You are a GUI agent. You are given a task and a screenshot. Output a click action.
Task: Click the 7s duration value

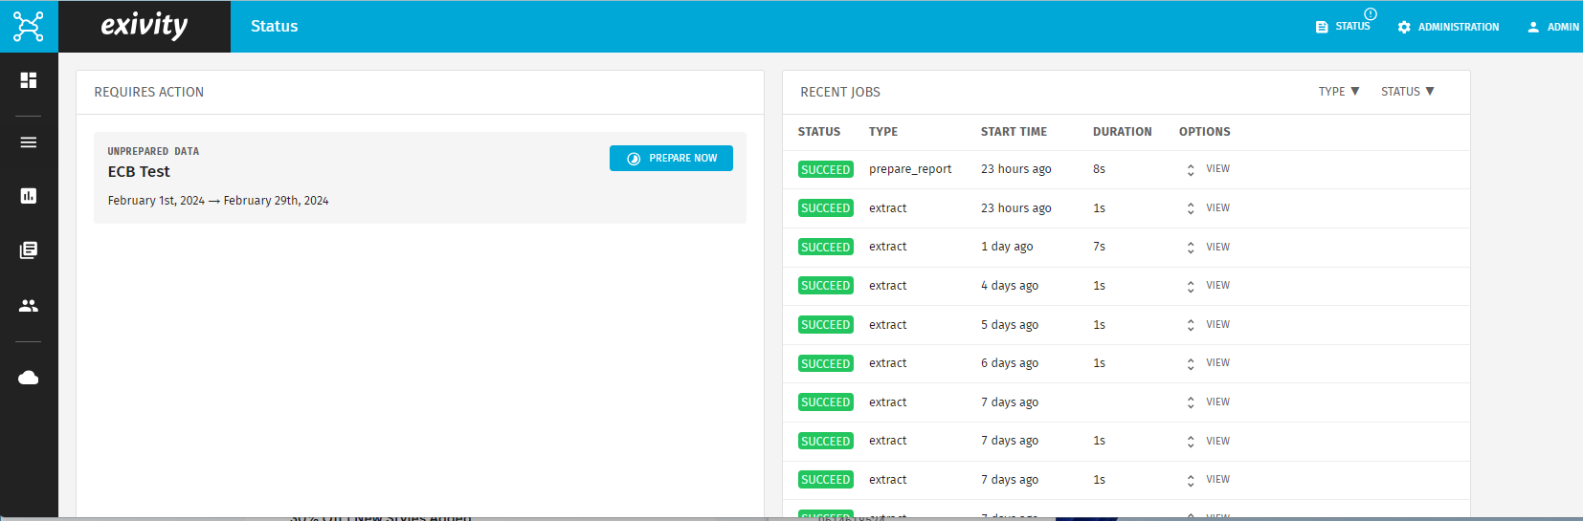[1099, 247]
